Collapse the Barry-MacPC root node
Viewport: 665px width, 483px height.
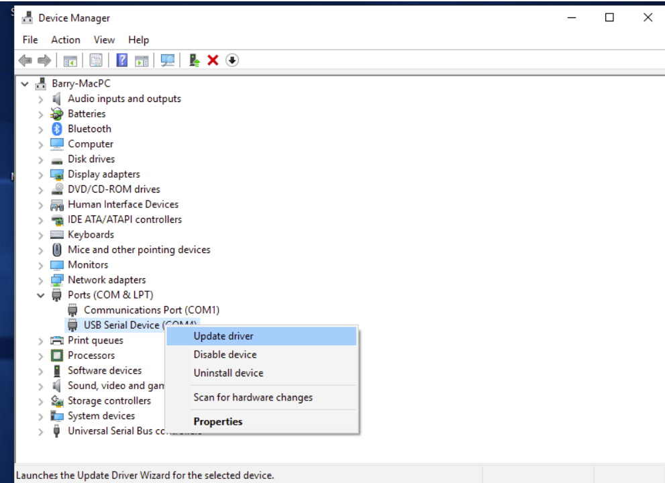[25, 84]
